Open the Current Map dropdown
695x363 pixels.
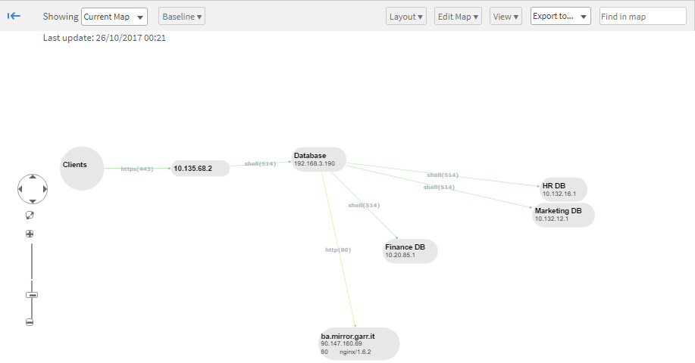(x=114, y=17)
